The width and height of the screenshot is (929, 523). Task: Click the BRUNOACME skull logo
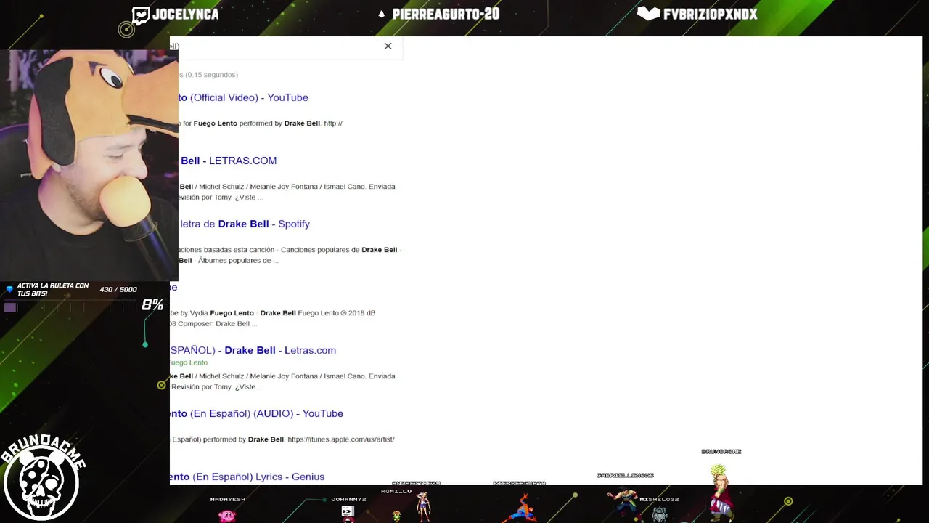42,478
